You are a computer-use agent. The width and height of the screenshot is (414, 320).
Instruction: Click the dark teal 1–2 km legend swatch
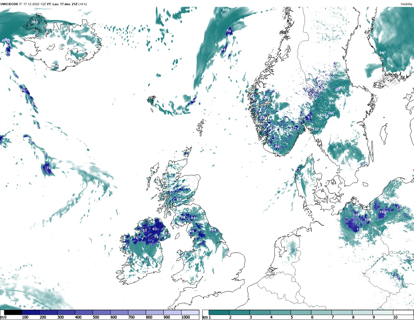pos(219,313)
